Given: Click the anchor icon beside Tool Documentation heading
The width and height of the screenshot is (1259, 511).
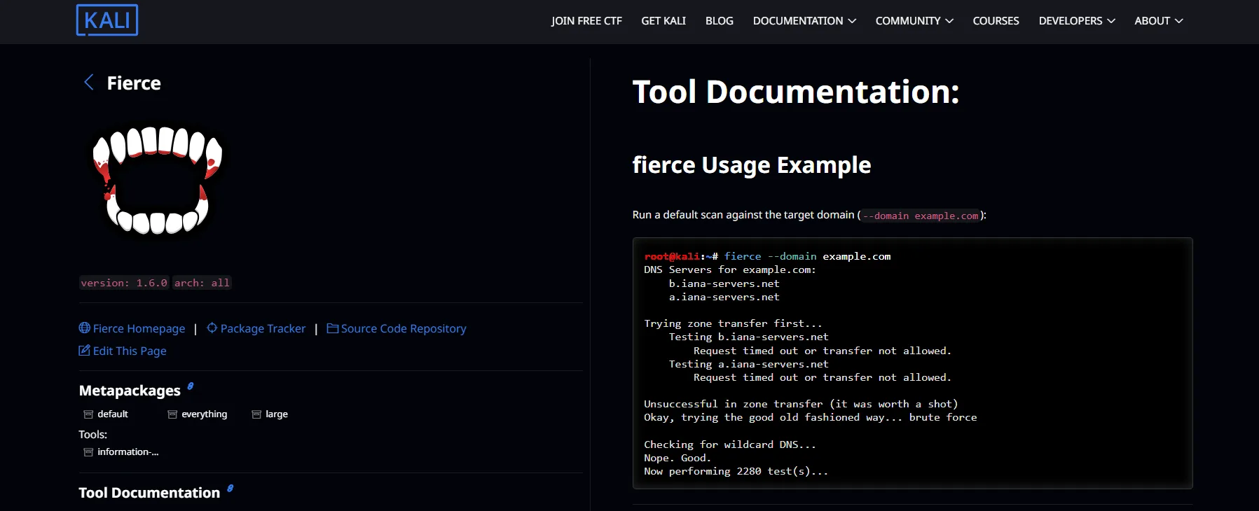Looking at the screenshot, I should 230,489.
